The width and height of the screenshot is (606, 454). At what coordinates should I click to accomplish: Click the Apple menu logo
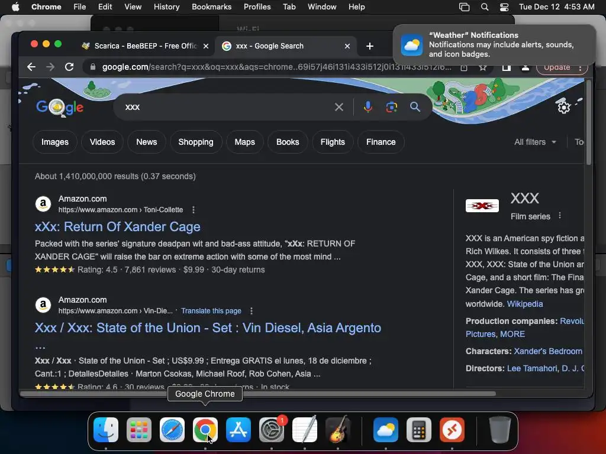15,7
